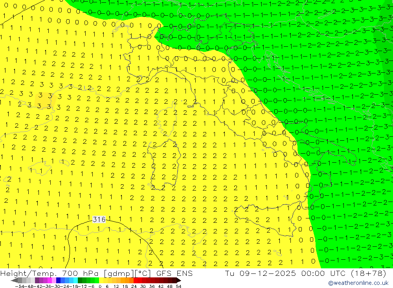Select the dark blue legend swatch
393x288 pixels.
click(59, 281)
